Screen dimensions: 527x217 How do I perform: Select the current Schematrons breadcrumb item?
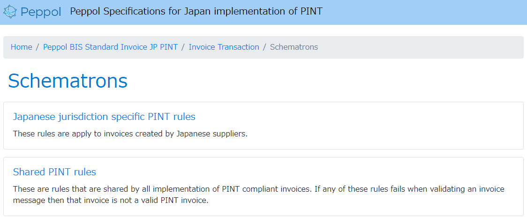[x=294, y=47]
